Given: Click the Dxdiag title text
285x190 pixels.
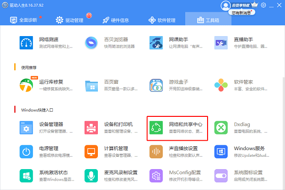Looking at the screenshot, I should 242,124.
